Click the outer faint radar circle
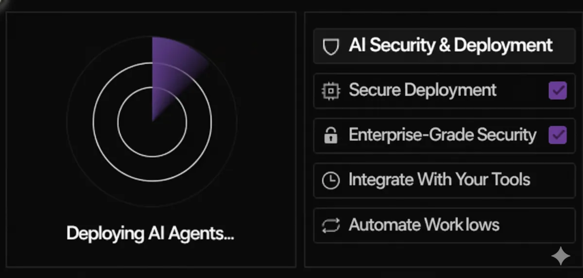The width and height of the screenshot is (583, 278). [x=152, y=206]
